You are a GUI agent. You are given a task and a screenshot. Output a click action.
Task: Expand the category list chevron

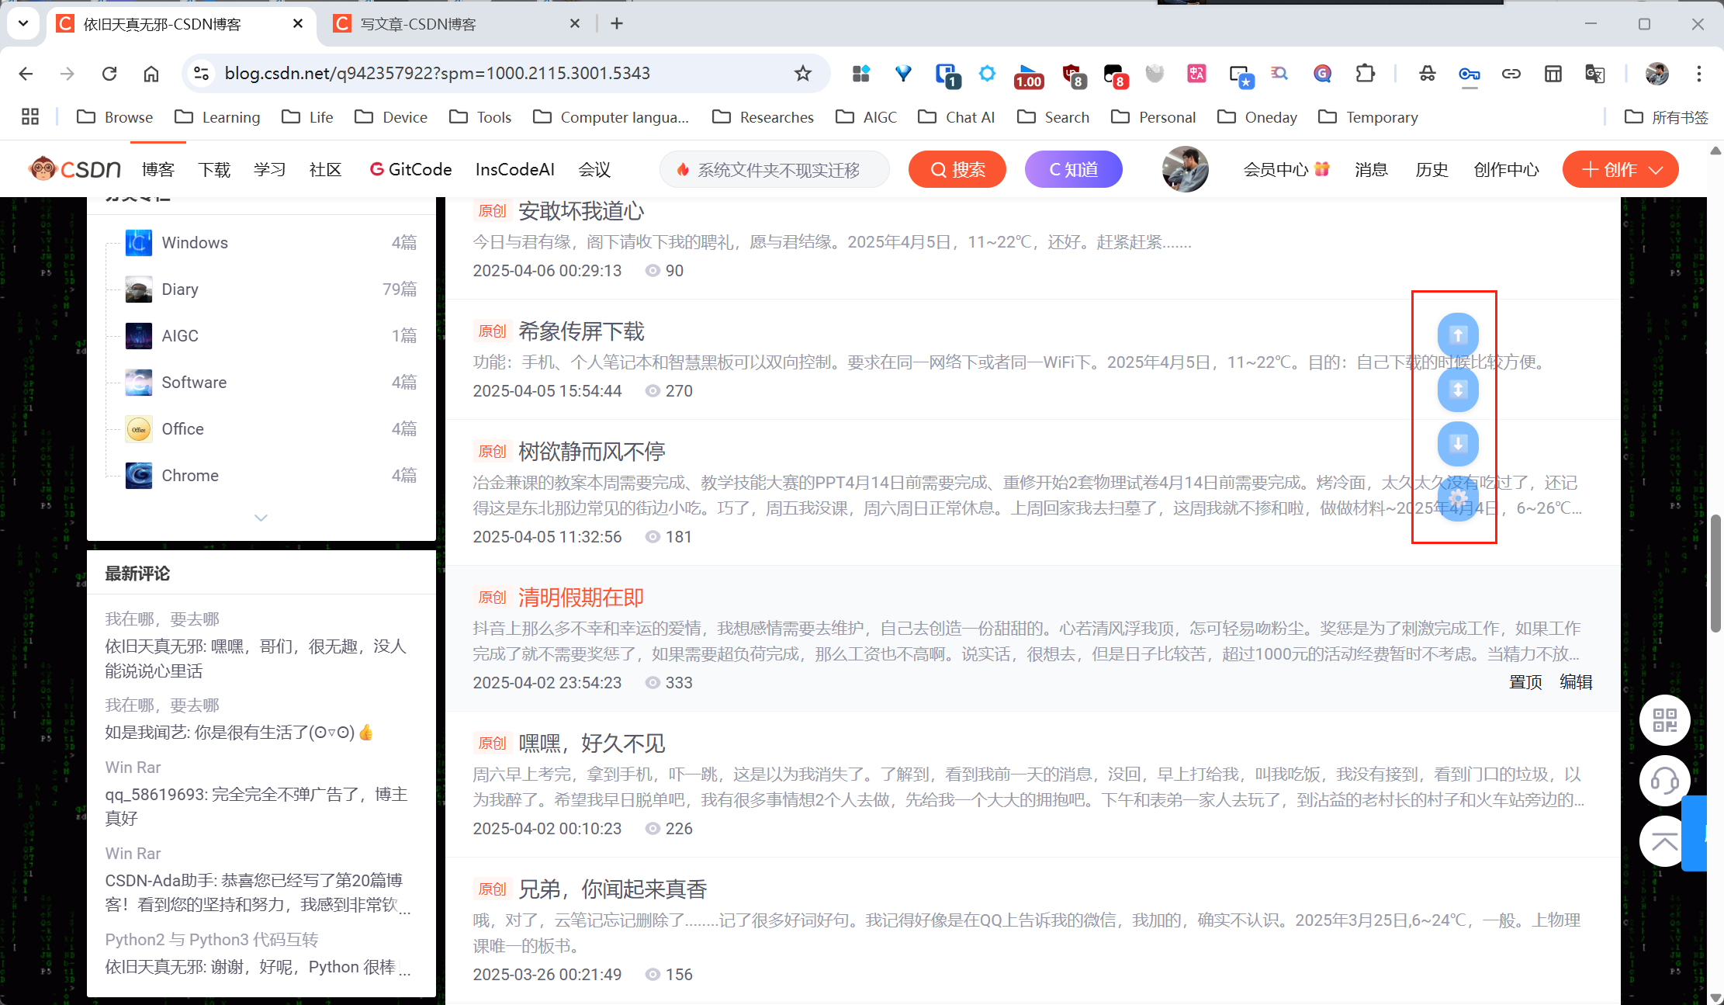point(261,518)
